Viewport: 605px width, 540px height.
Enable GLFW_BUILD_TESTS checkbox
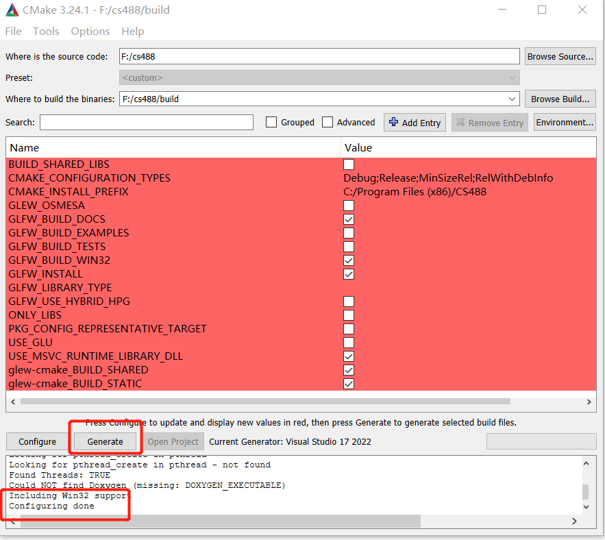[349, 247]
